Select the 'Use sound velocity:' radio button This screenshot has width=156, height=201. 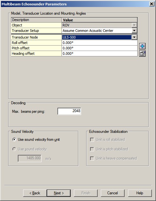pyautogui.click(x=14, y=149)
